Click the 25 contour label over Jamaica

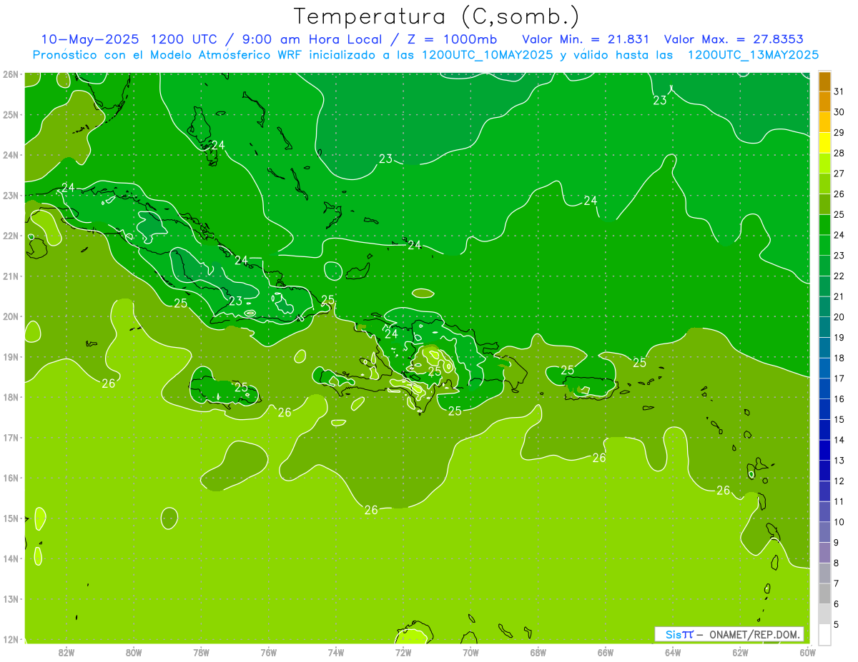[241, 388]
